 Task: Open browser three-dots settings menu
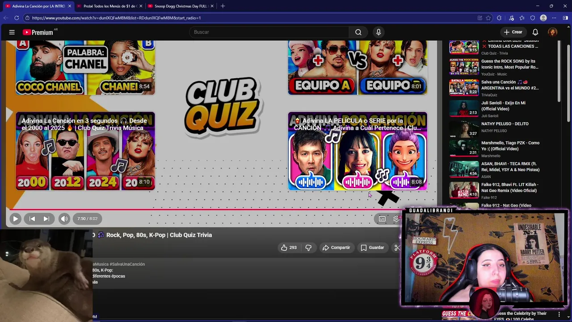554,18
